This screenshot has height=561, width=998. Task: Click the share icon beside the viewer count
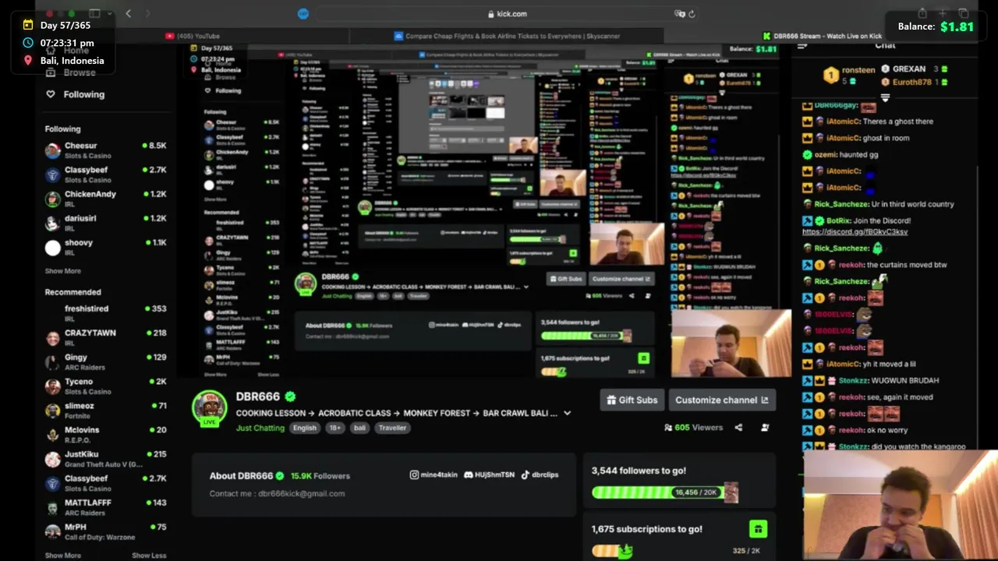738,427
